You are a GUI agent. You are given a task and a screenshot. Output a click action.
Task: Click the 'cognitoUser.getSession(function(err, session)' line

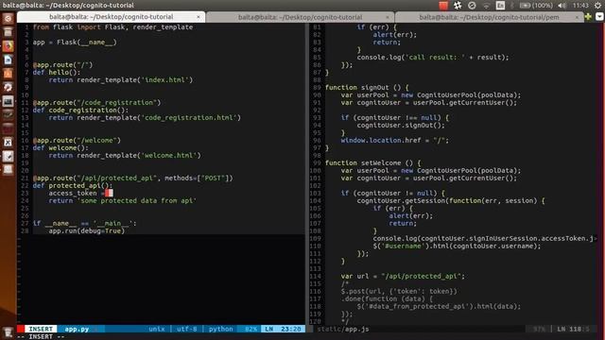450,200
